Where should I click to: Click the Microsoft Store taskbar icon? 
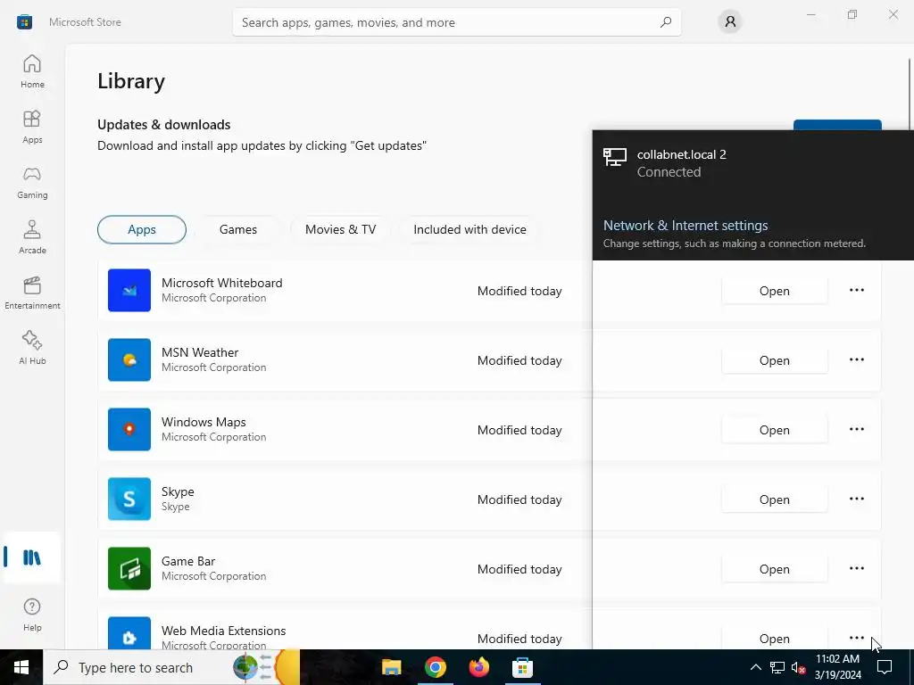click(522, 667)
